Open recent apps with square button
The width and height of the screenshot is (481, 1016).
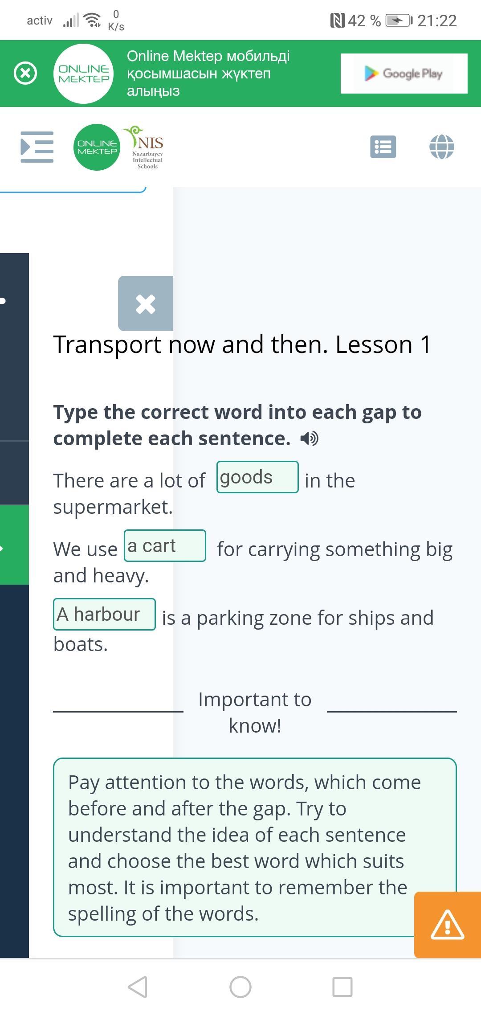(342, 987)
